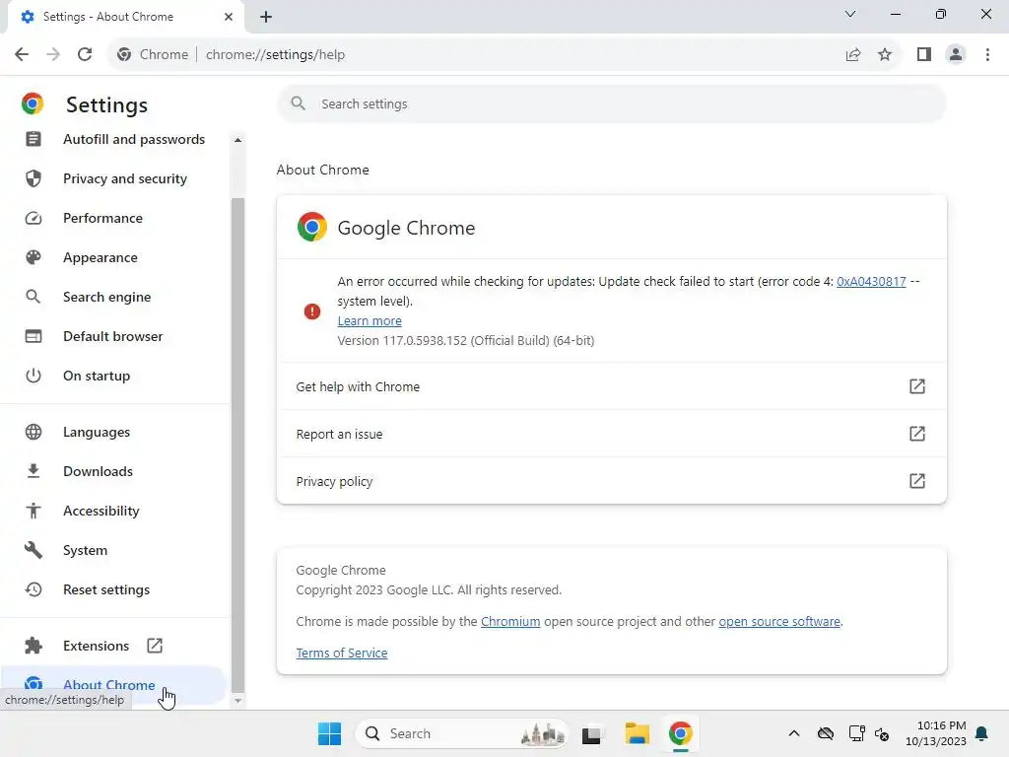1009x757 pixels.
Task: Click the error code 0xA0430817 link
Action: (871, 281)
